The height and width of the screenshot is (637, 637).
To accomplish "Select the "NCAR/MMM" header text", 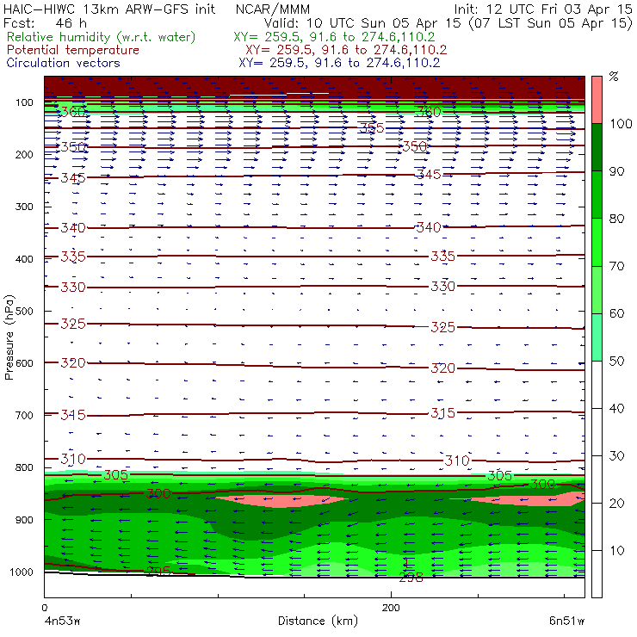I will click(x=273, y=9).
